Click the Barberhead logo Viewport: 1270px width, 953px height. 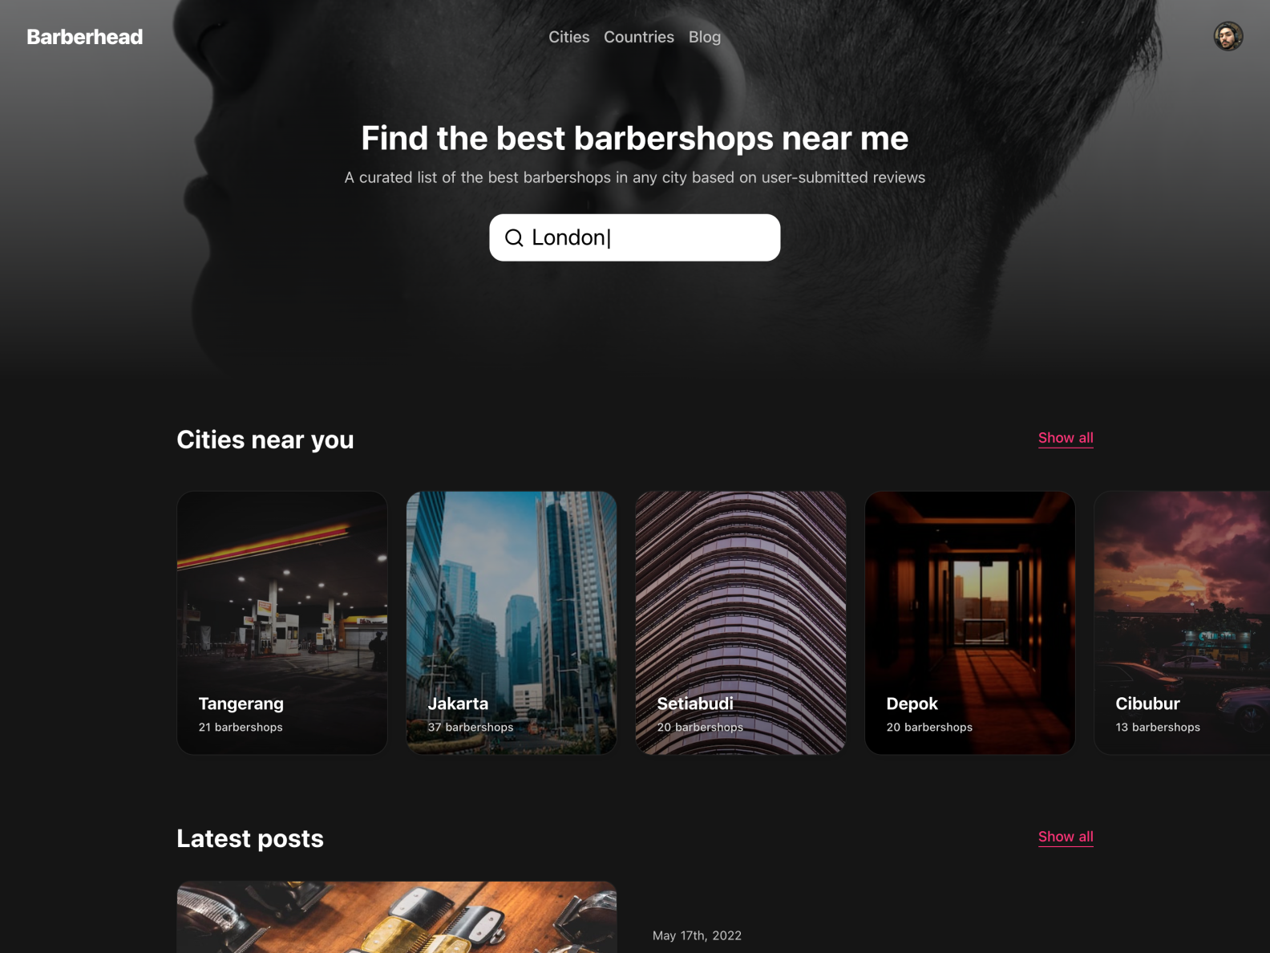[85, 37]
